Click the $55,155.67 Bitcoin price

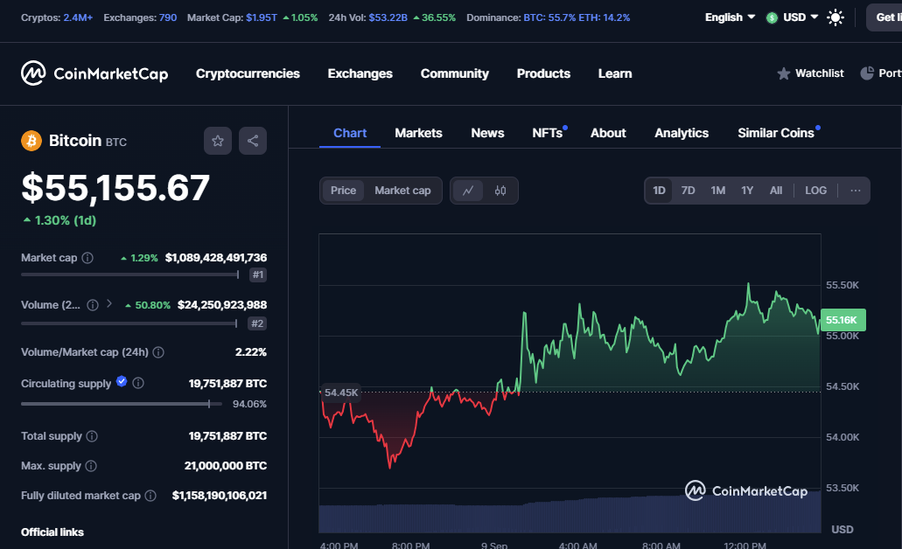point(115,188)
